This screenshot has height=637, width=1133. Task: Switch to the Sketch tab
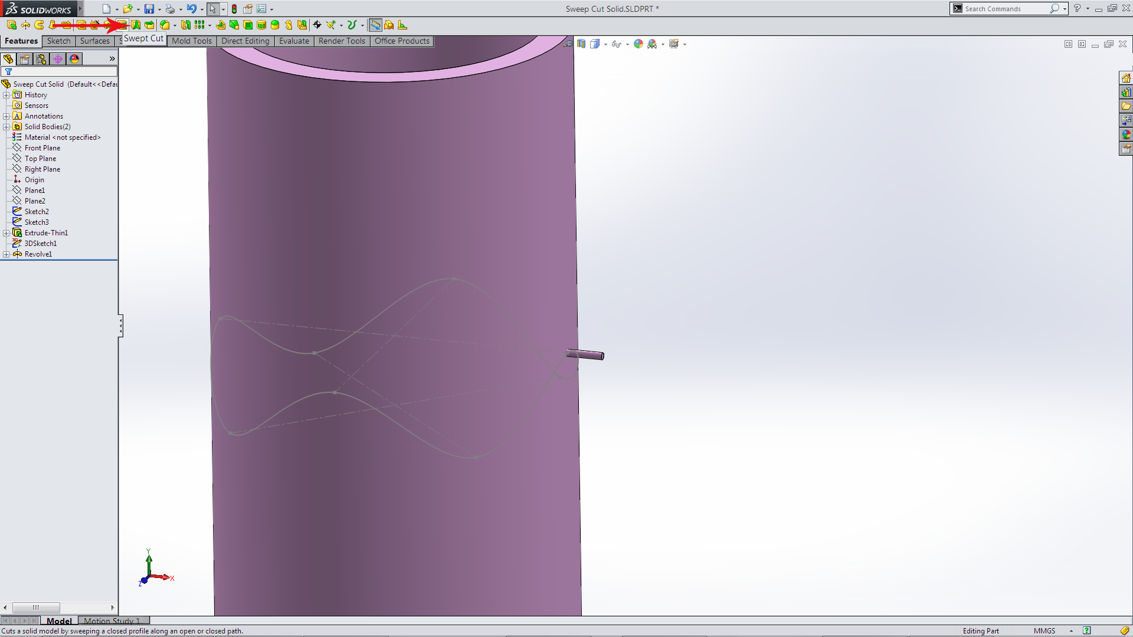click(x=58, y=41)
